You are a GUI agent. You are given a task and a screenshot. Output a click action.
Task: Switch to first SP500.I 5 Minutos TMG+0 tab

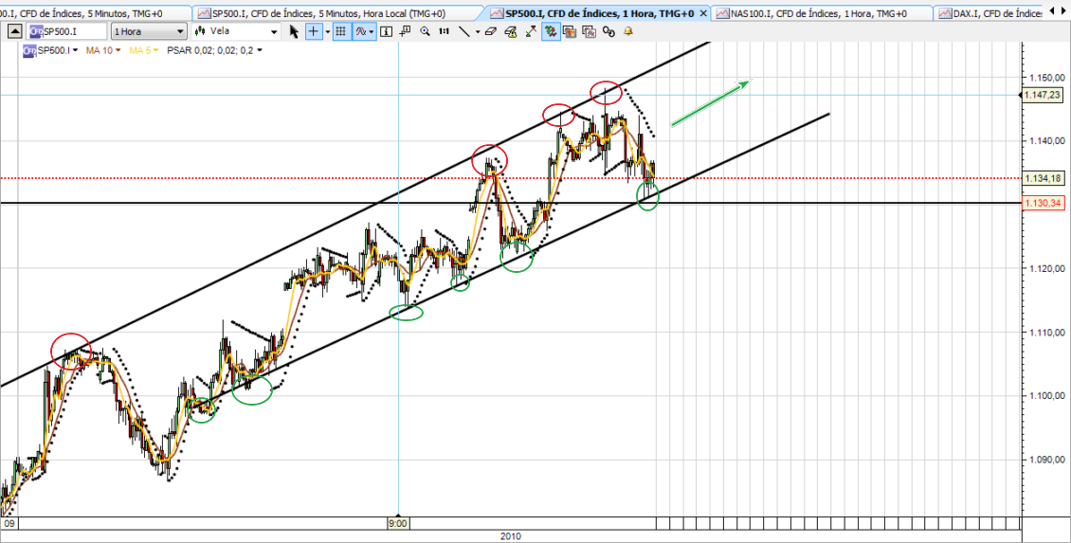tap(94, 13)
